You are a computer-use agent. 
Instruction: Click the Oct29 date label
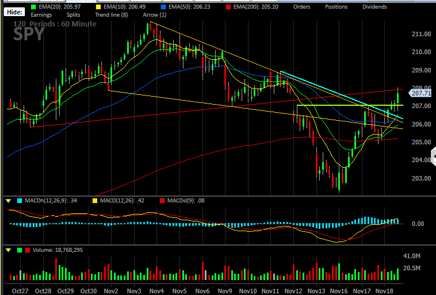click(66, 291)
